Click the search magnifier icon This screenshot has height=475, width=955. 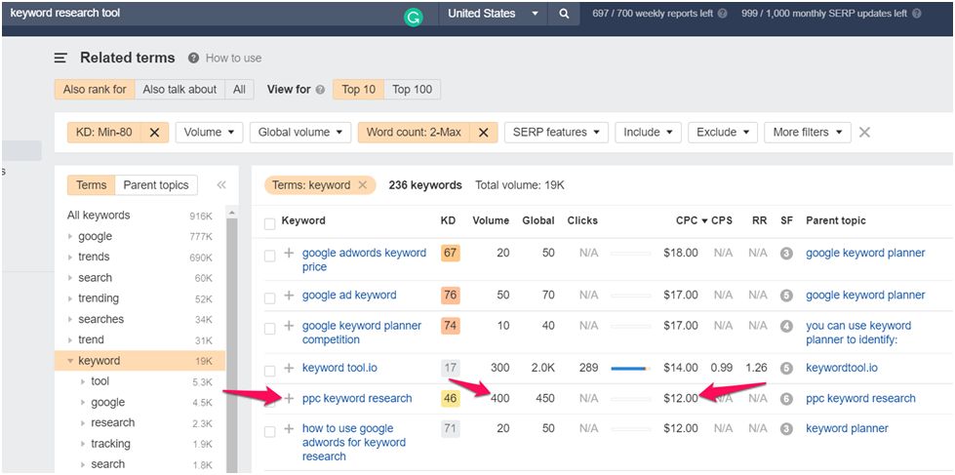(564, 14)
